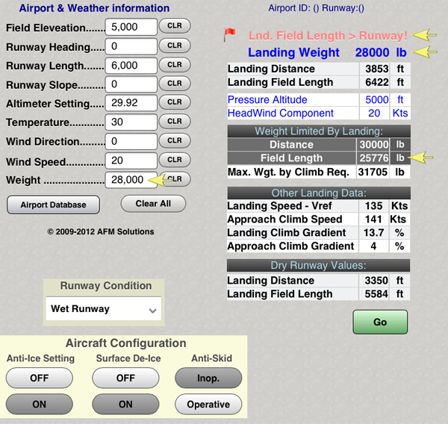448x424 pixels.
Task: Click the dry Landing Distance 3350 value
Action: (x=376, y=281)
